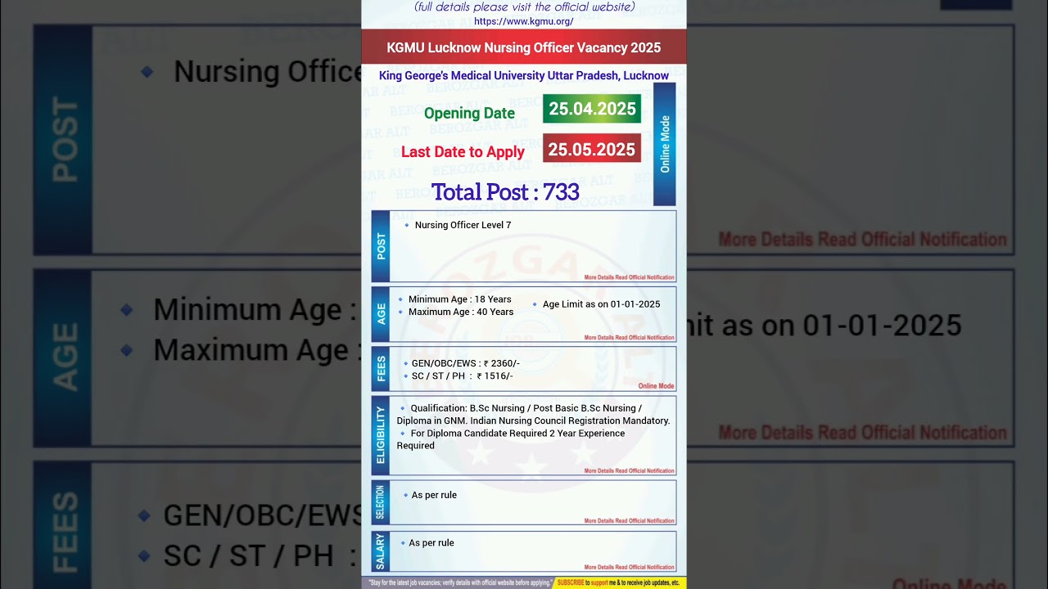Click 'Minimum Age : 18 Years'

point(459,299)
